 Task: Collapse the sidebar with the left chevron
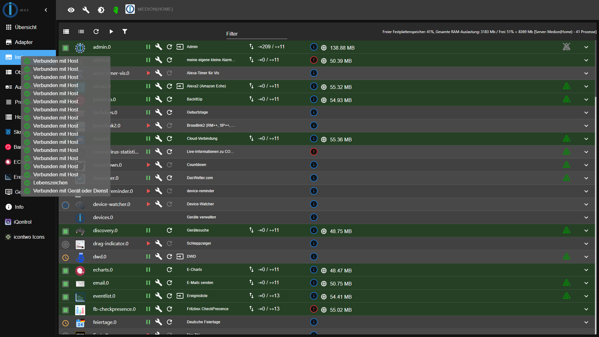[x=46, y=10]
